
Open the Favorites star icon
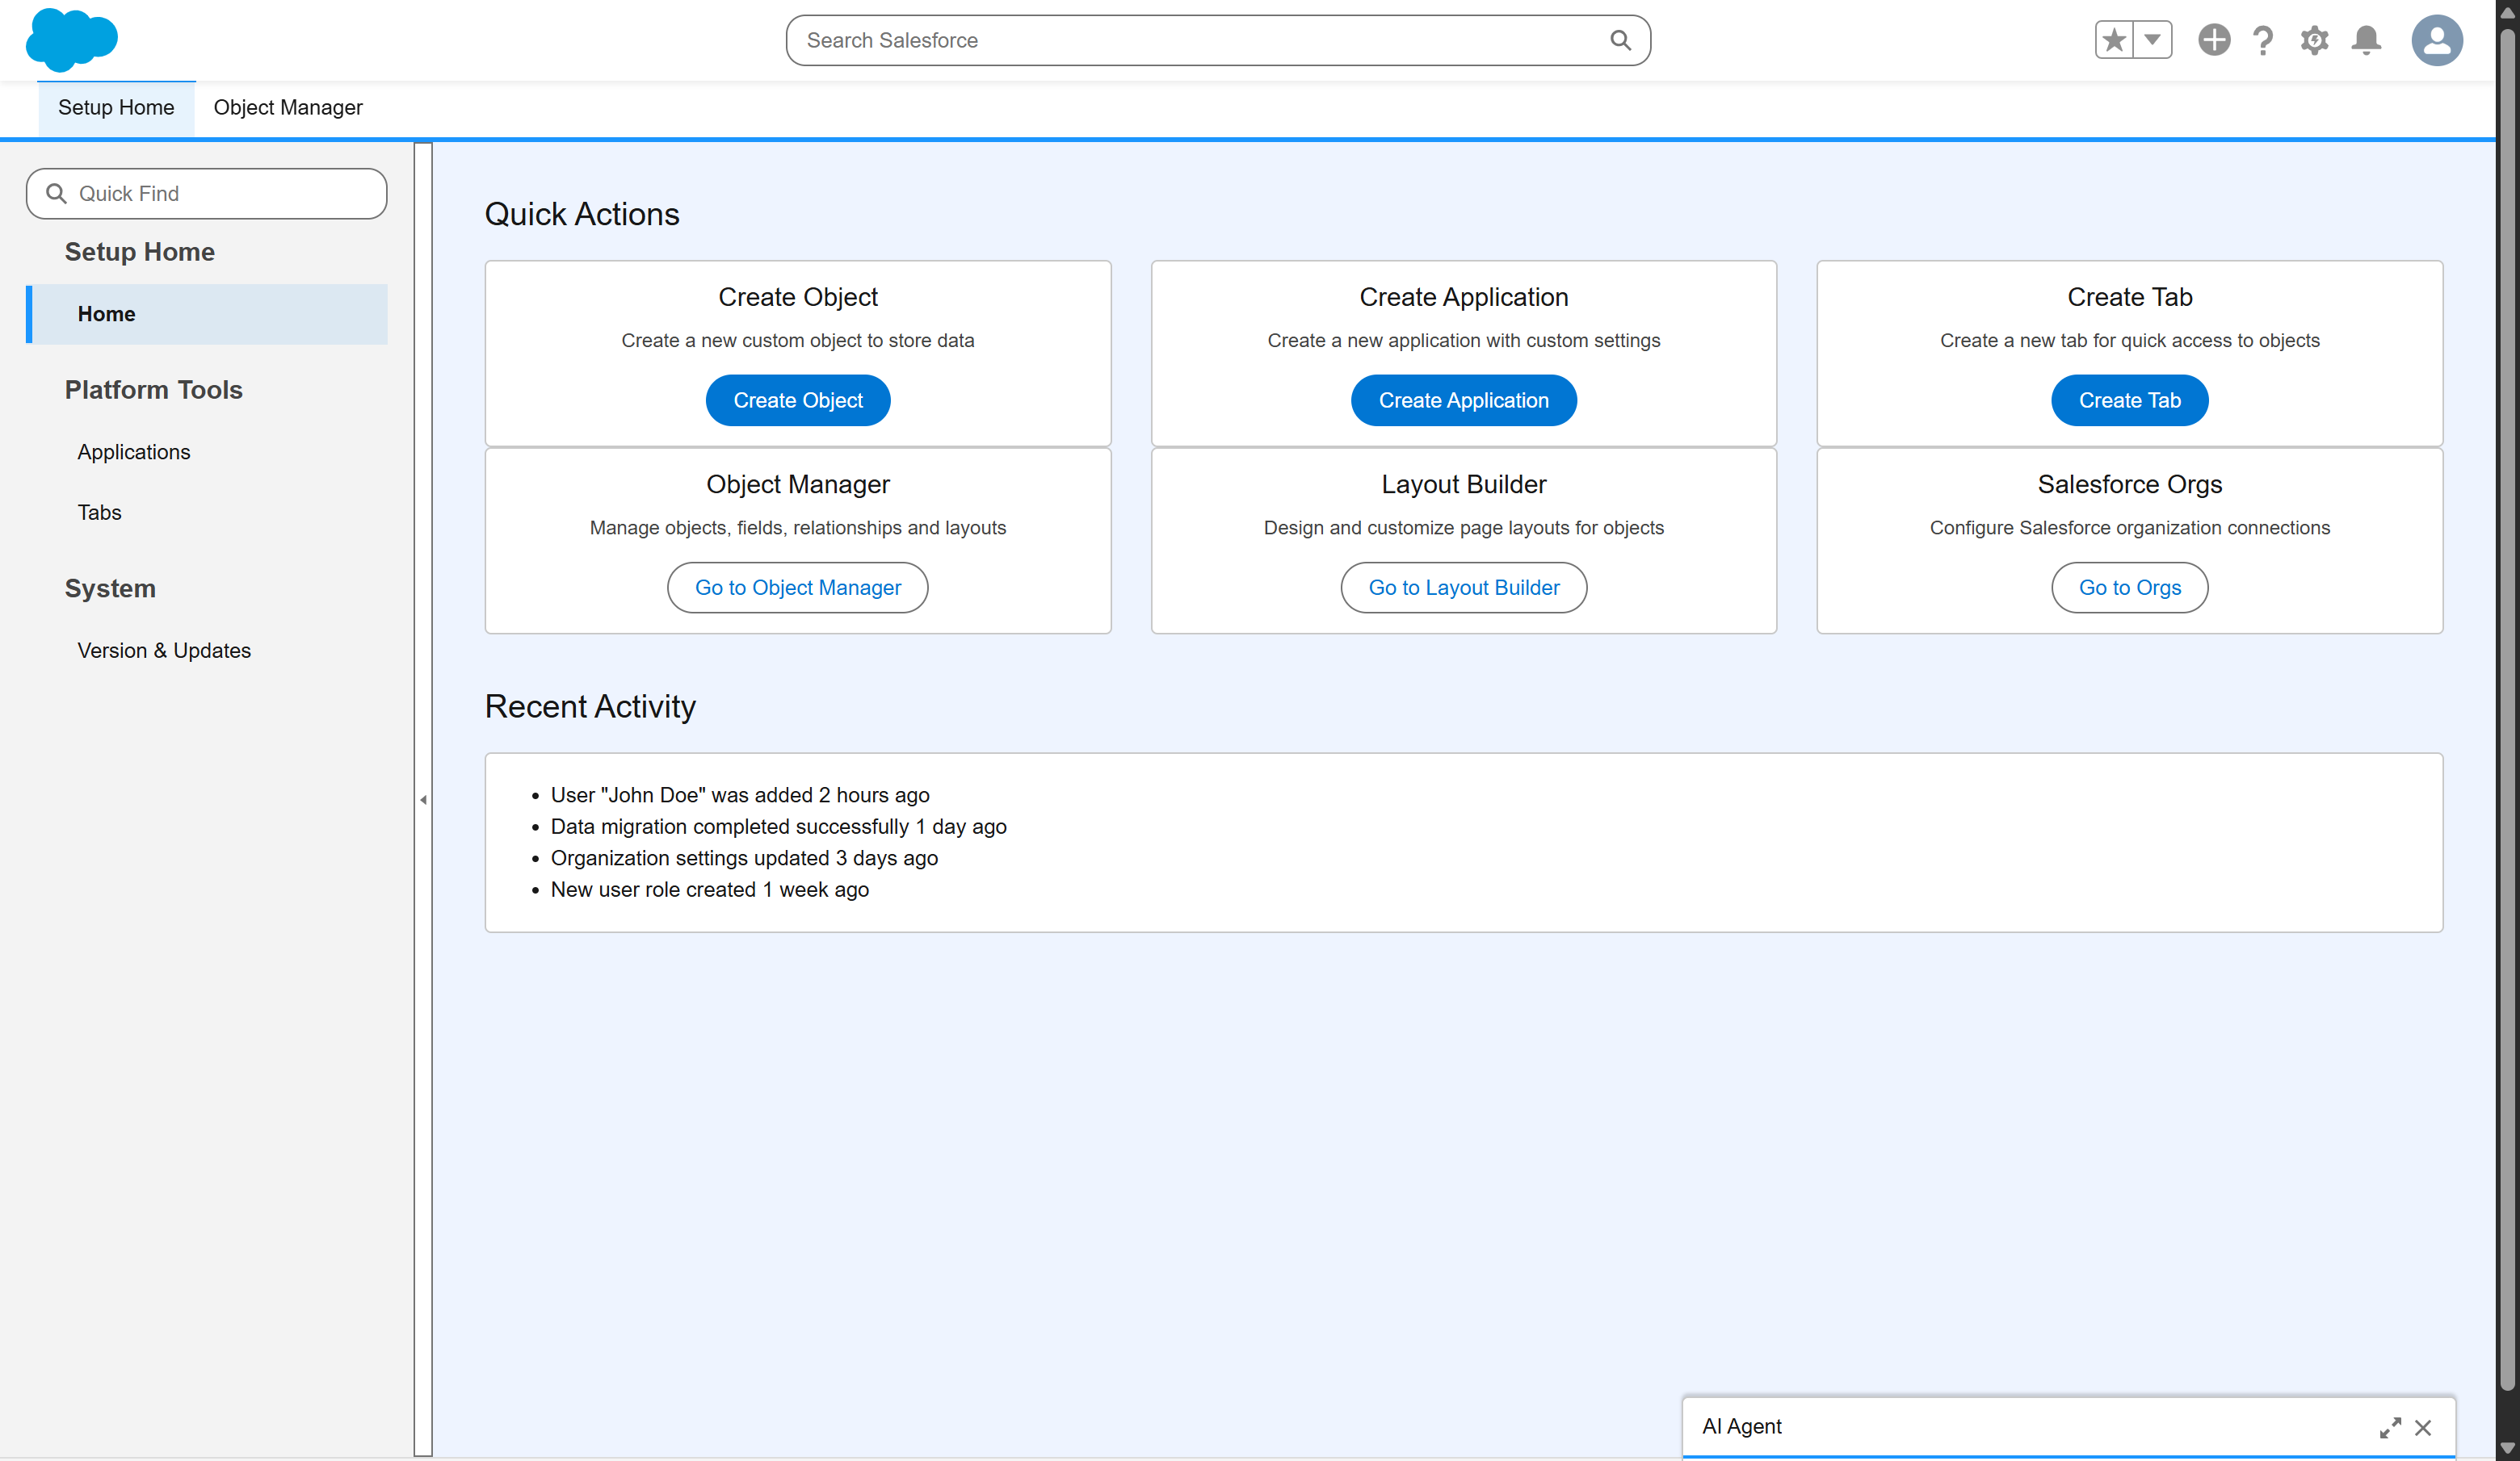[2114, 40]
